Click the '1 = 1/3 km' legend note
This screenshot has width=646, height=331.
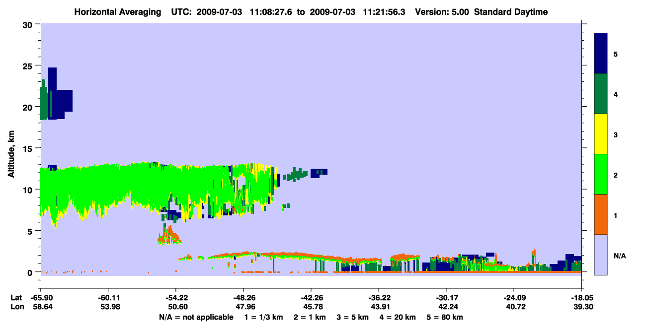click(264, 317)
